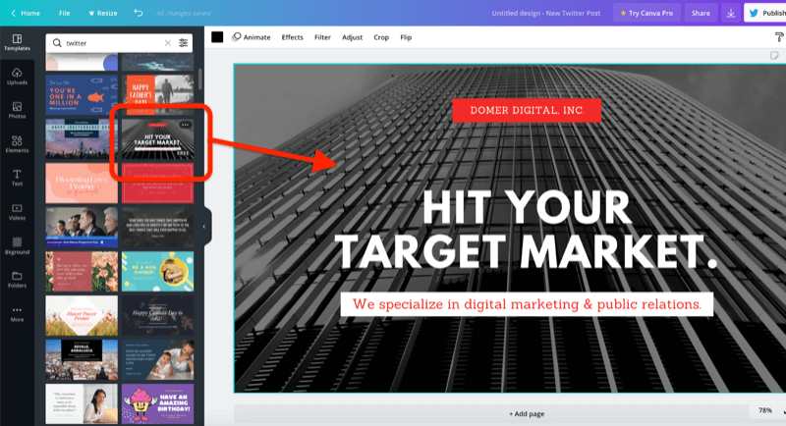The image size is (786, 426).
Task: Open the Resize menu
Action: (x=103, y=13)
